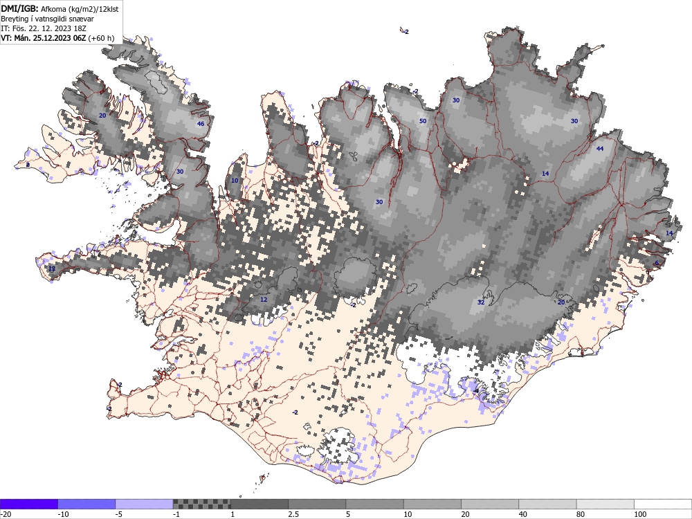Viewport: 692px width, 519px height.
Task: Click the dark purple -20 to -10 legend swatch
Action: [x=28, y=504]
